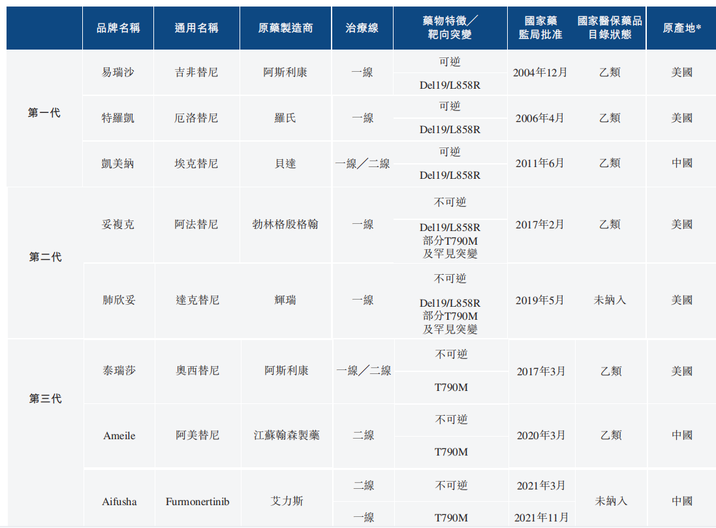This screenshot has height=528, width=716.
Task: Click the 第二代 generation label
Action: click(45, 257)
